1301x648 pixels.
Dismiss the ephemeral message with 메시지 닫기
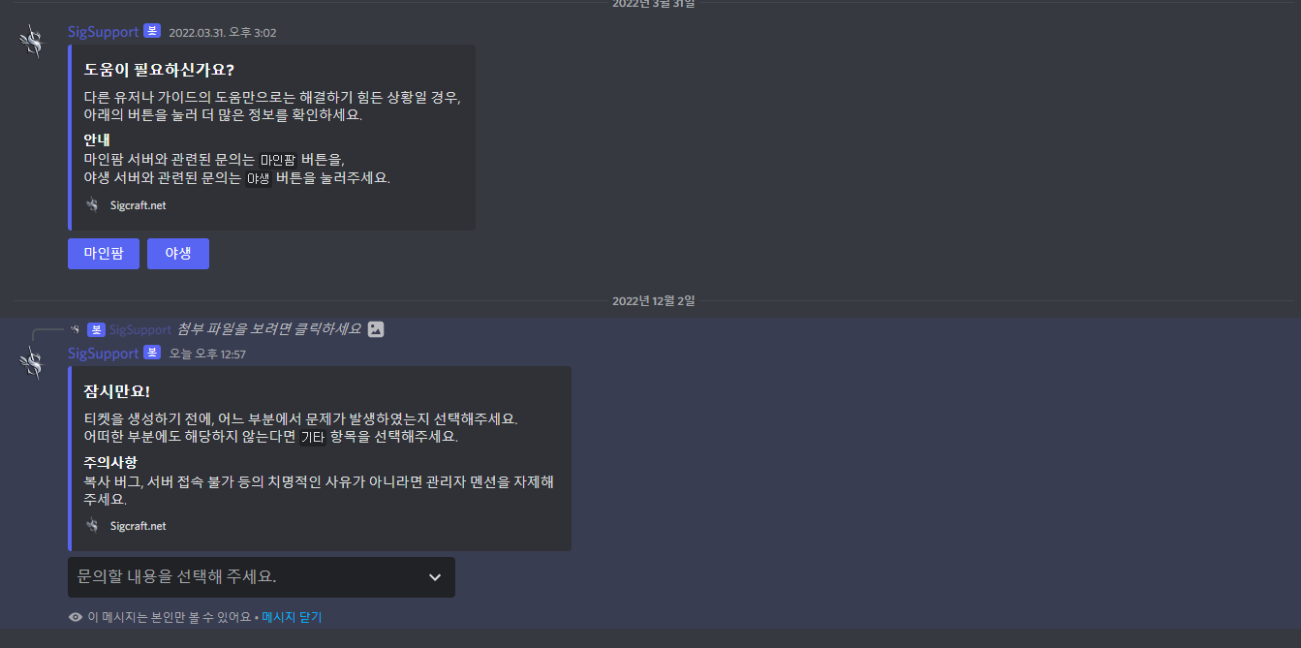pos(292,617)
